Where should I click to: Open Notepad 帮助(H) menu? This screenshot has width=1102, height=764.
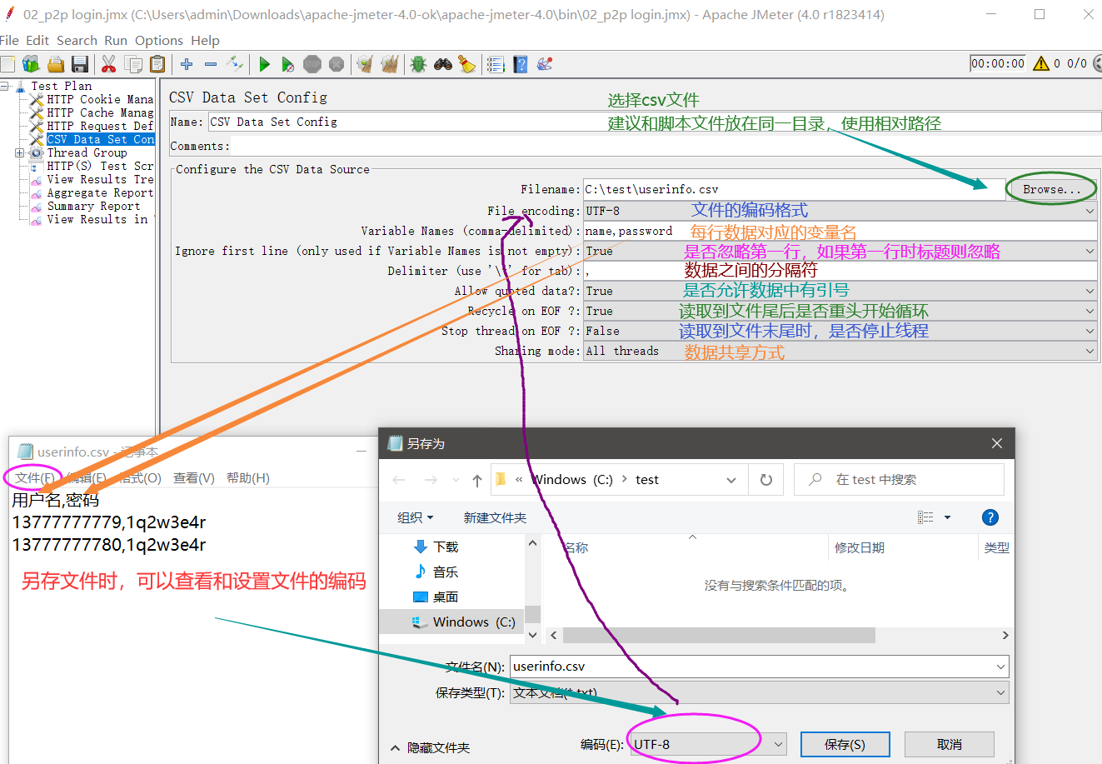pyautogui.click(x=248, y=477)
